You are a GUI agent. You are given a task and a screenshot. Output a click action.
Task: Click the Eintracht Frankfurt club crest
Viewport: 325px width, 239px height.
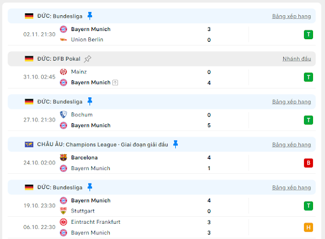63,222
